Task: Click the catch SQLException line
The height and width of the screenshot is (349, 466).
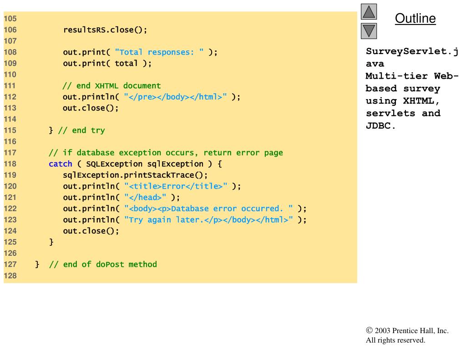Action: click(135, 164)
